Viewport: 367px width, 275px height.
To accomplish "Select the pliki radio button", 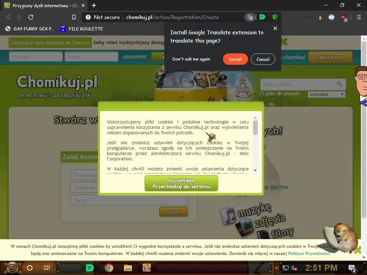I will click(262, 94).
